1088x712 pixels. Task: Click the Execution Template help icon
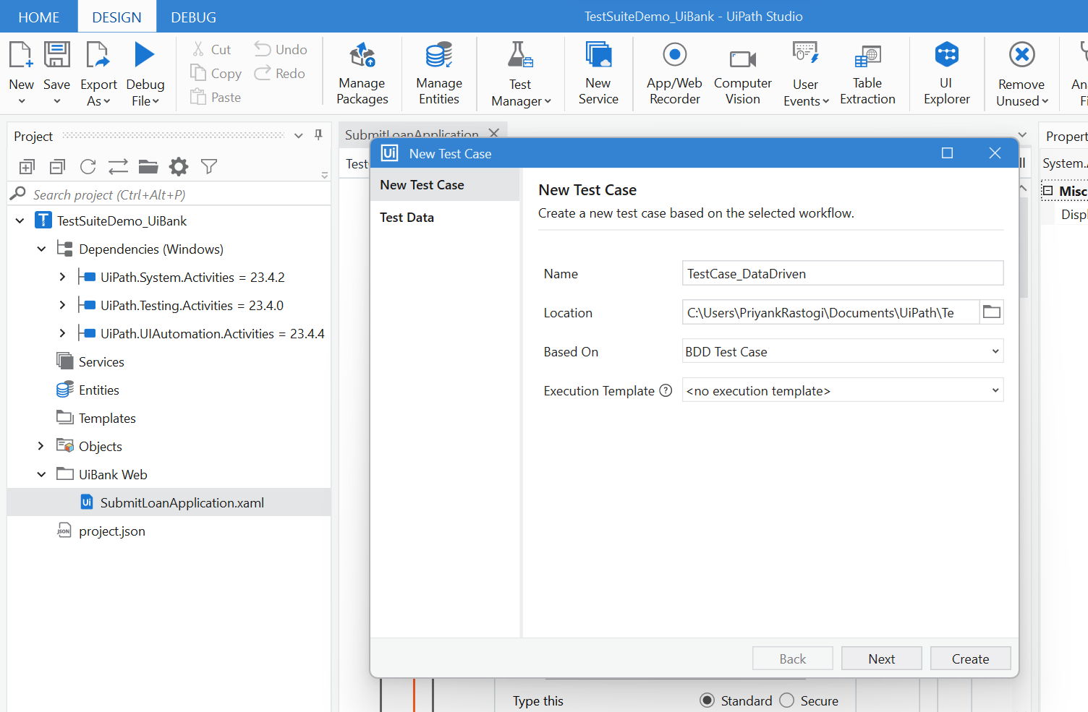click(x=666, y=390)
